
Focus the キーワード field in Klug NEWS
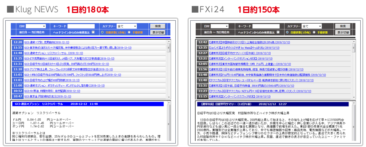coord(81,26)
